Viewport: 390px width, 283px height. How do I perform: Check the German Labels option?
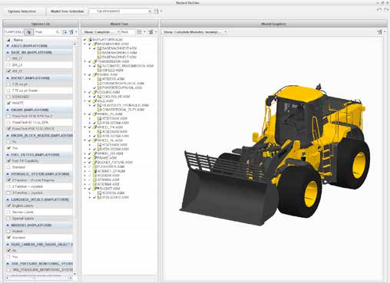pos(8,212)
